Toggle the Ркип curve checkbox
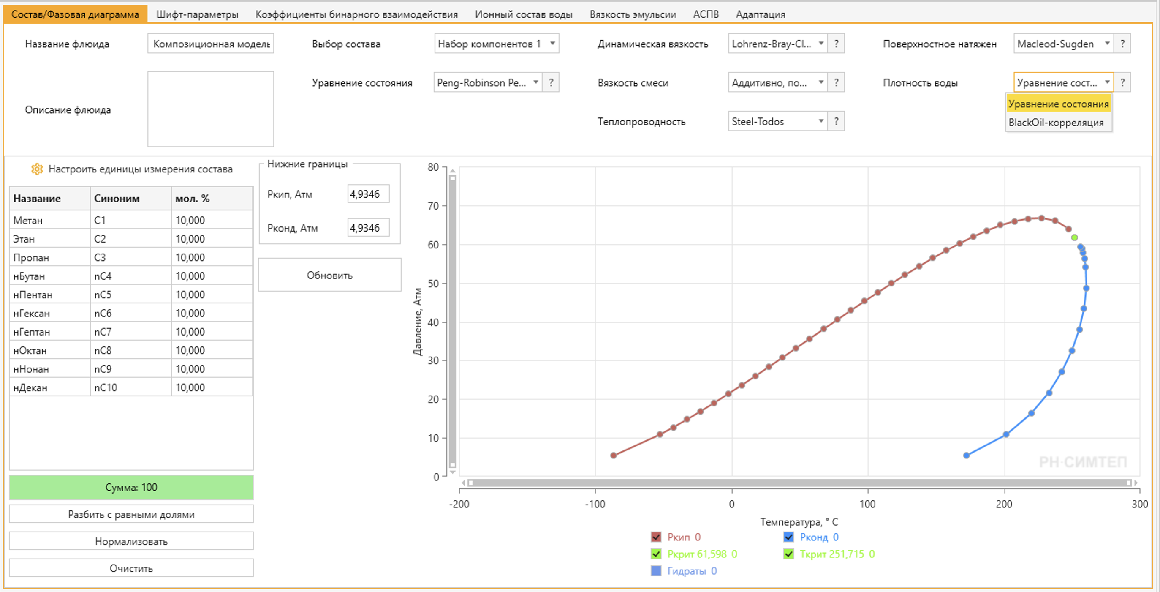This screenshot has width=1160, height=592. (656, 537)
